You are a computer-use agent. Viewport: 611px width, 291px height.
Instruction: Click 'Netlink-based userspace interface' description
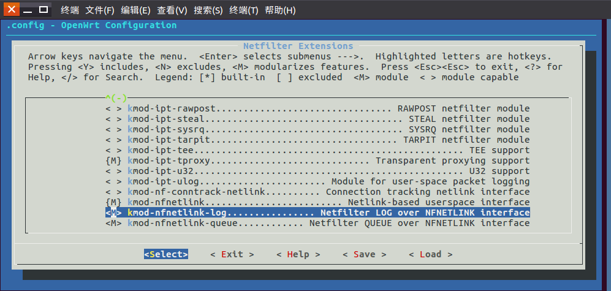click(439, 203)
